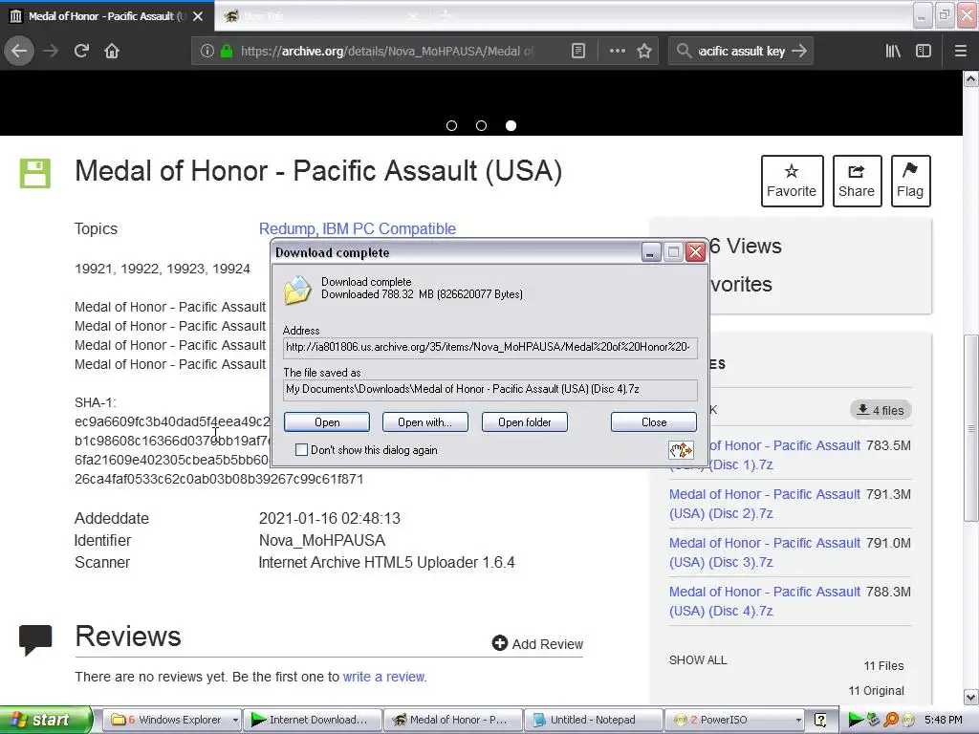This screenshot has width=979, height=734.
Task: Minimize the Download complete dialog
Action: (650, 252)
